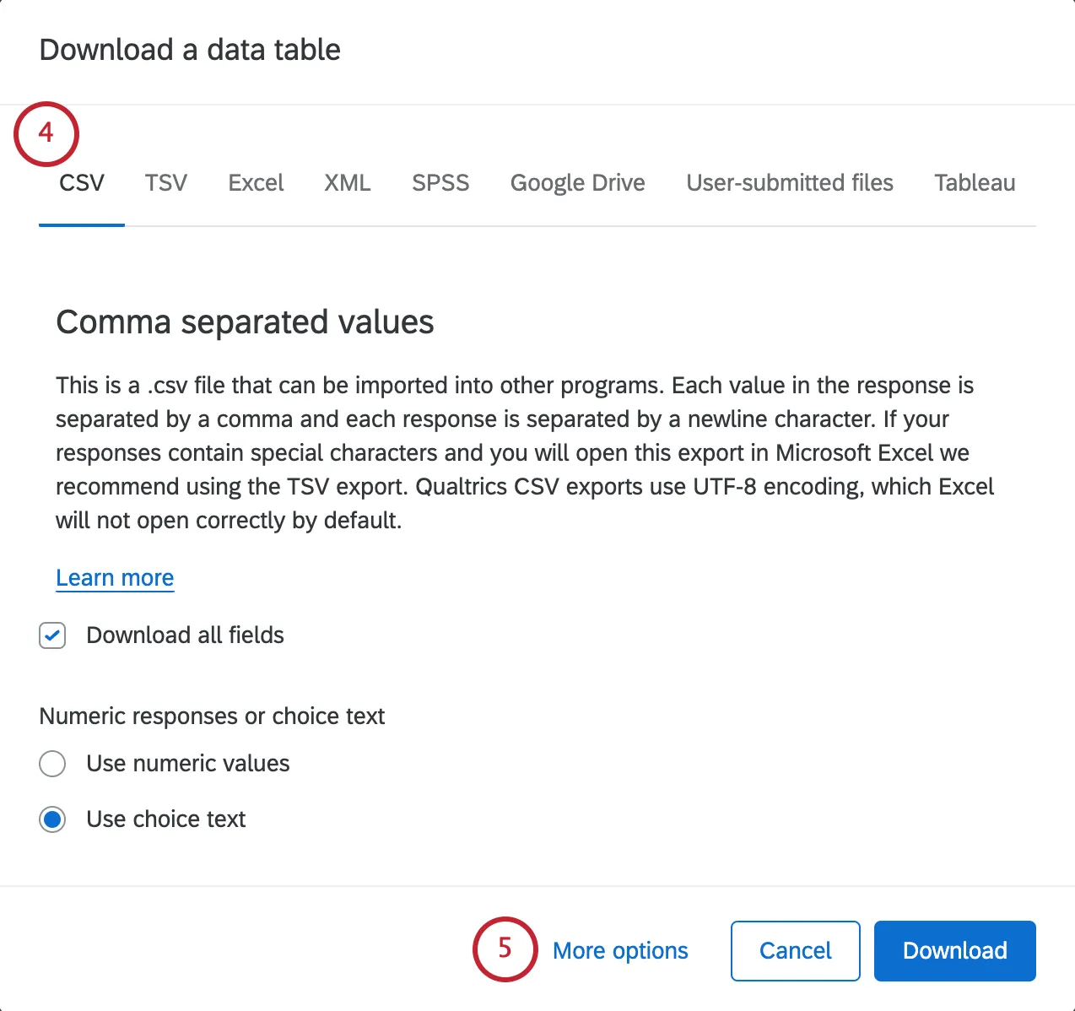Select the CSV tab
Screen dimensions: 1075x1011
click(x=81, y=183)
